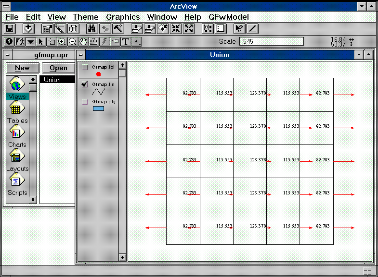This screenshot has height=277, width=378.
Task: Enable the Gfmap.lbl theme checkbox
Action: tap(85, 67)
